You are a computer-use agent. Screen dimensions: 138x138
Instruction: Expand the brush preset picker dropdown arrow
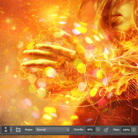click(11, 130)
